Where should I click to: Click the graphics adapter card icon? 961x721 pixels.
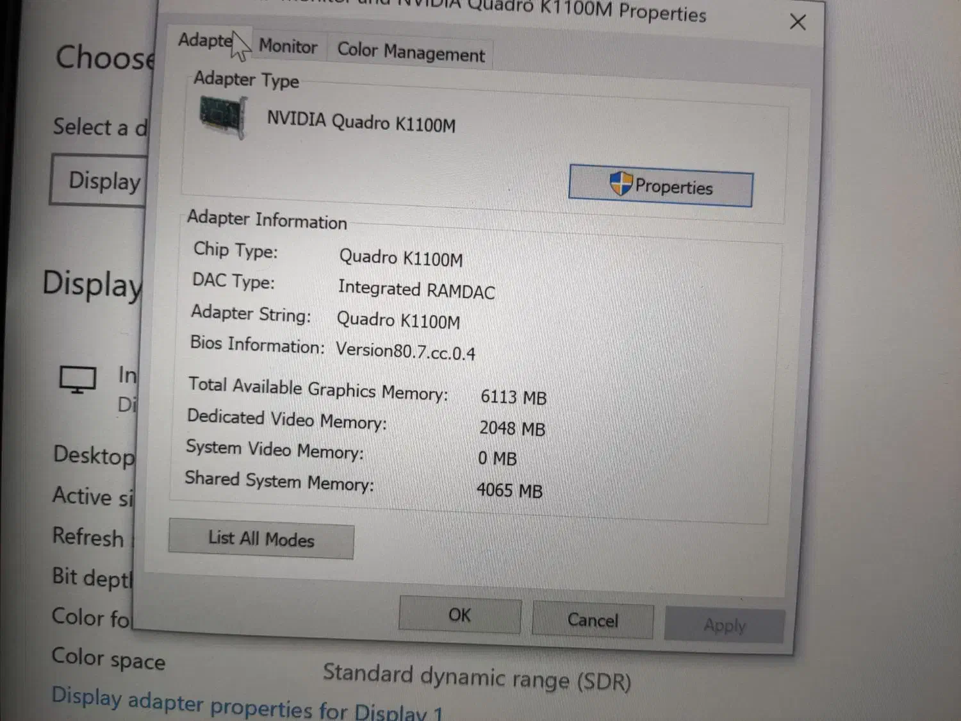click(x=223, y=116)
